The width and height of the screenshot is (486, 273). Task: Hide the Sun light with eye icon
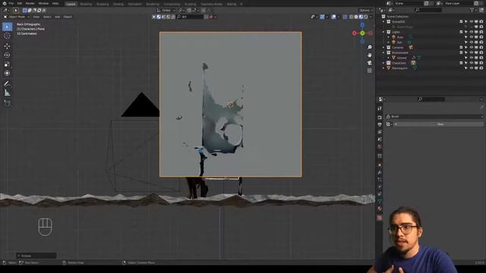(471, 42)
